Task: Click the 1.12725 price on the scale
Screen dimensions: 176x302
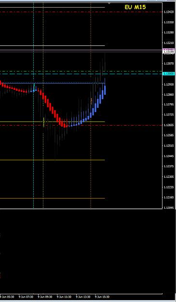Action: (x=168, y=115)
